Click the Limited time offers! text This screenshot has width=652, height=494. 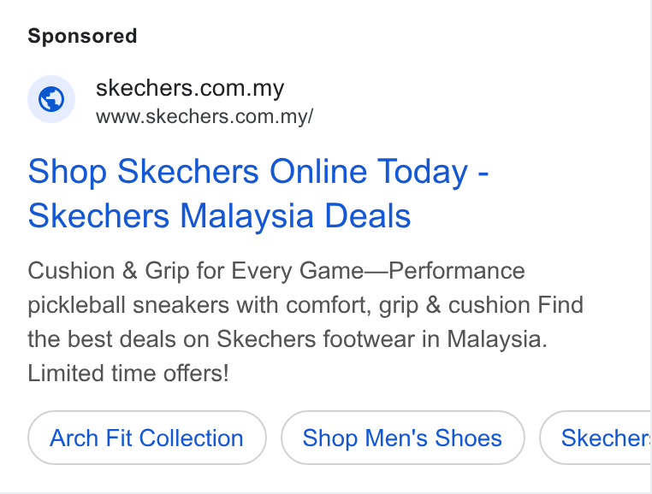coord(128,373)
